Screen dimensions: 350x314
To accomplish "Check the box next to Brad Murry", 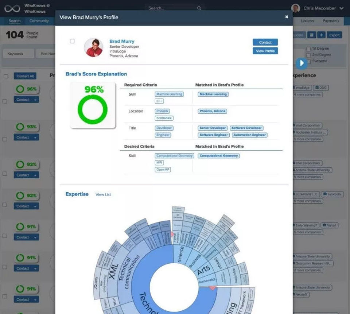I will [72, 41].
